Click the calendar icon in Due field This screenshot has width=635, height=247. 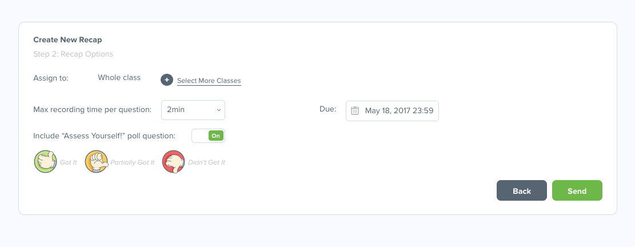coord(355,110)
